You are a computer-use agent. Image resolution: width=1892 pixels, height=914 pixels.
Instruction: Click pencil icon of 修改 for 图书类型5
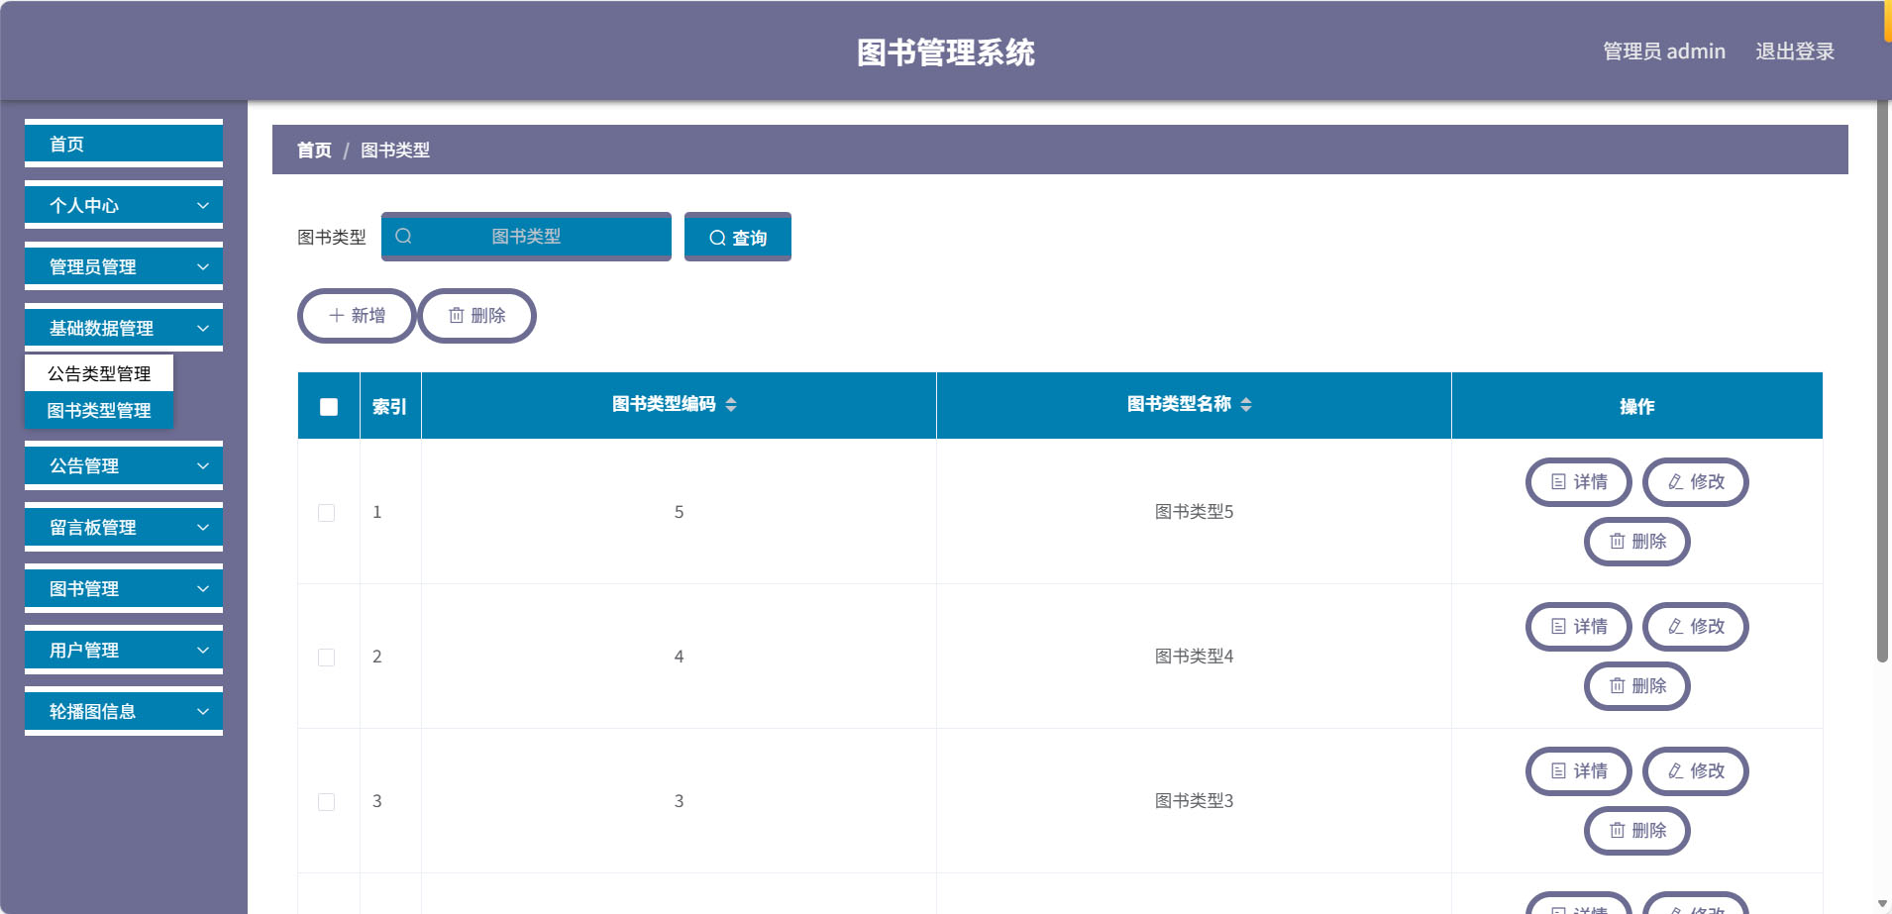1676,482
